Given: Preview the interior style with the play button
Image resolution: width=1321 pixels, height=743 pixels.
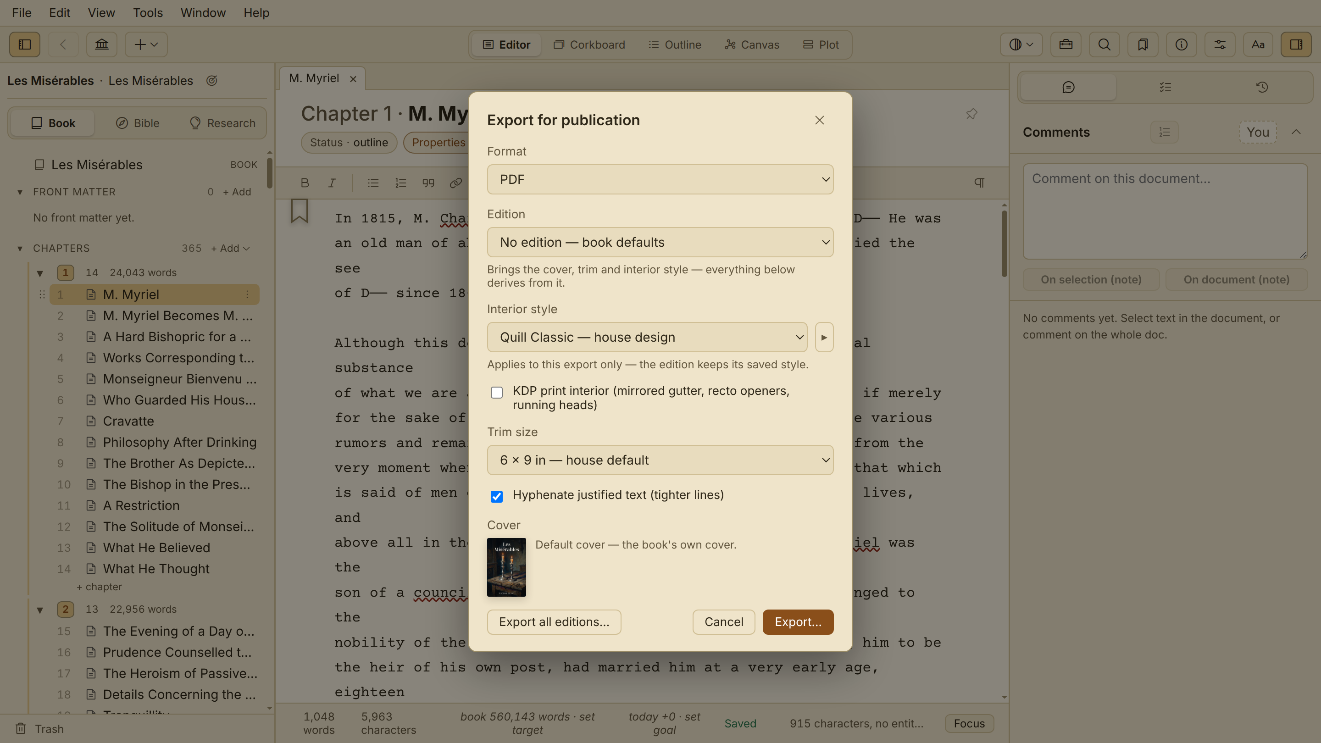Looking at the screenshot, I should tap(824, 337).
